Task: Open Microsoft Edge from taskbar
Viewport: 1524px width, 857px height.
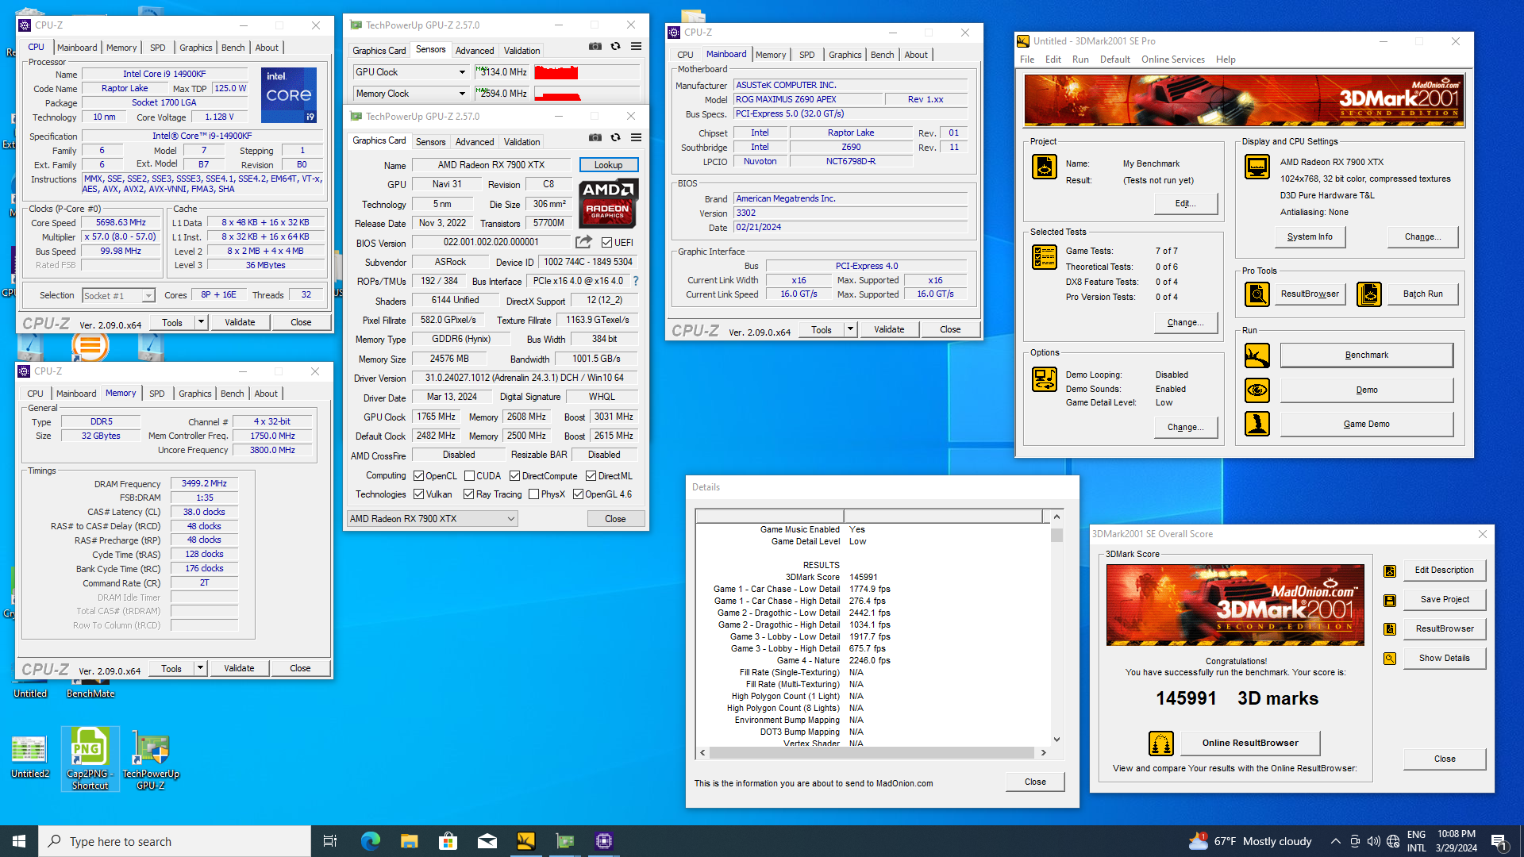Action: 371,841
